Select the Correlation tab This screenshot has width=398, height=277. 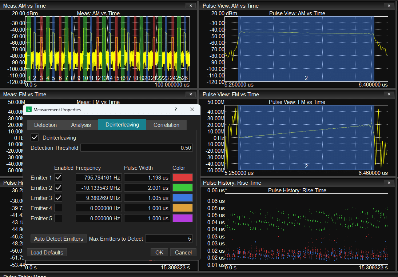pyautogui.click(x=167, y=125)
